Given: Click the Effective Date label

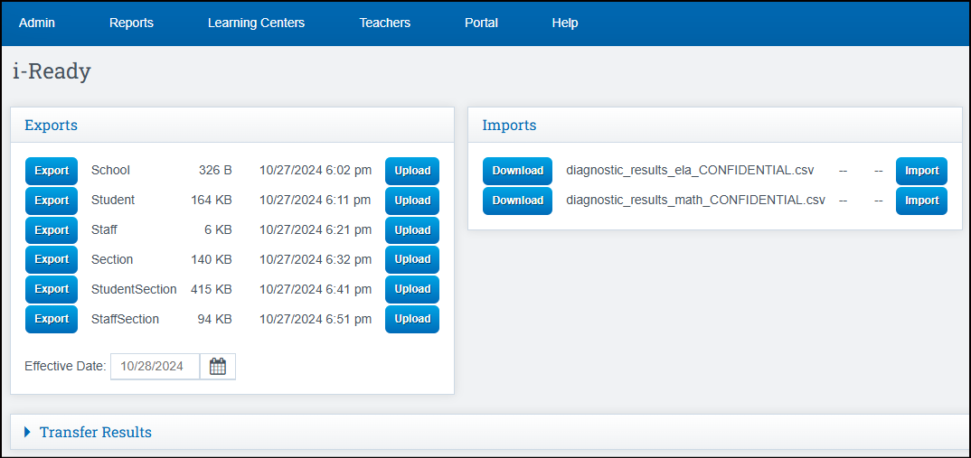Looking at the screenshot, I should point(66,366).
